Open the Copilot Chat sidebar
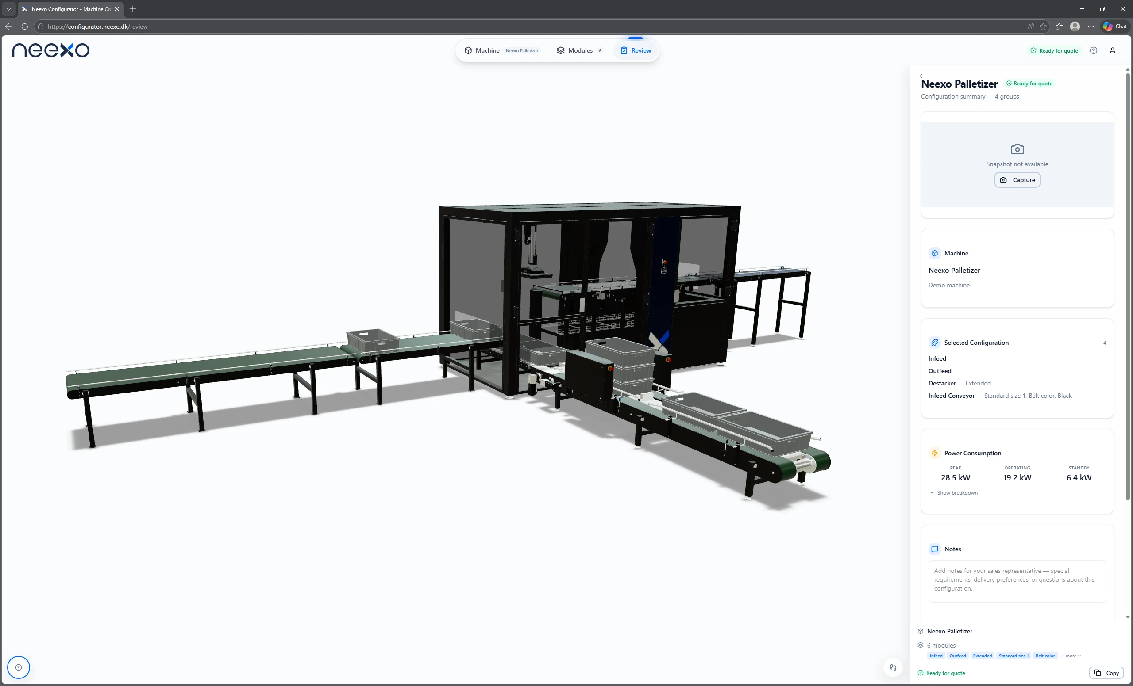This screenshot has height=686, width=1133. (1114, 27)
